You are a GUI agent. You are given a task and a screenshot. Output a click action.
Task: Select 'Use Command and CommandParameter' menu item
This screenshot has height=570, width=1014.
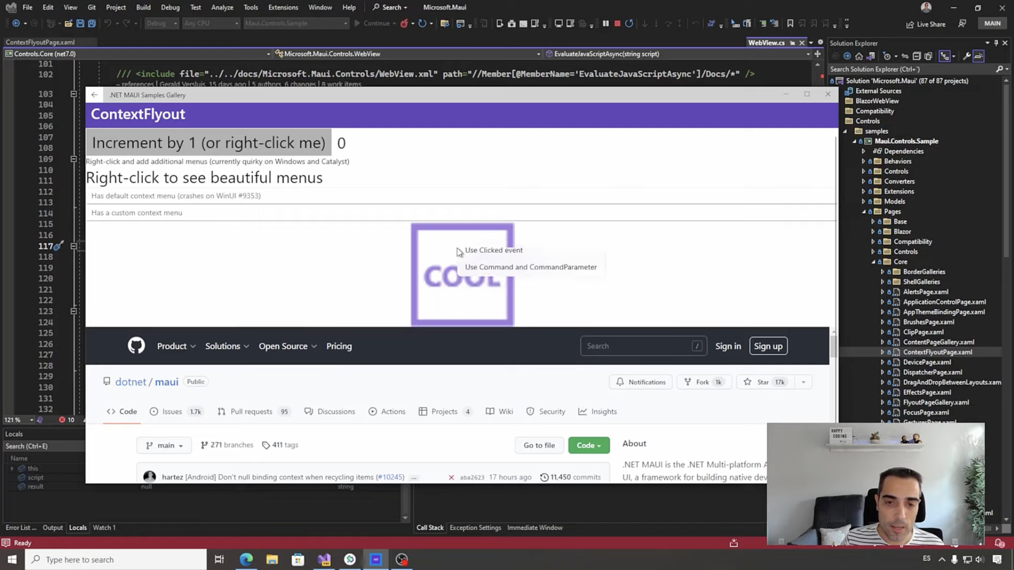(x=531, y=267)
